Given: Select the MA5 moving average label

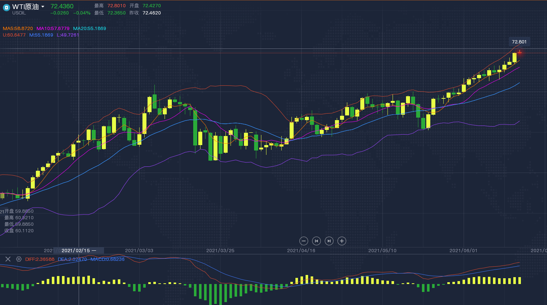Looking at the screenshot, I should [18, 29].
